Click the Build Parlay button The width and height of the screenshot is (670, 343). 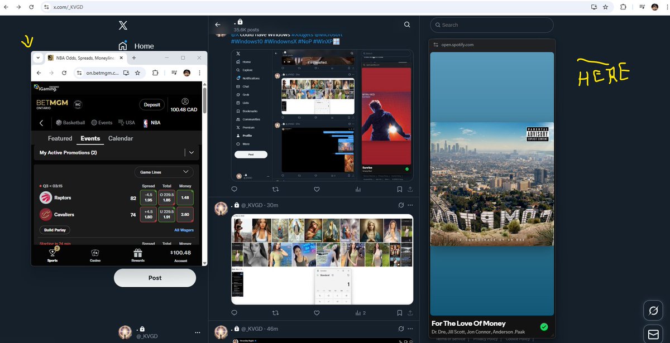tap(55, 230)
